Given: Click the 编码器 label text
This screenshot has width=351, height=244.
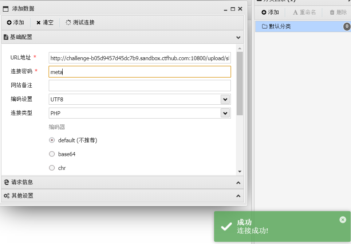Looking at the screenshot, I should tap(57, 127).
